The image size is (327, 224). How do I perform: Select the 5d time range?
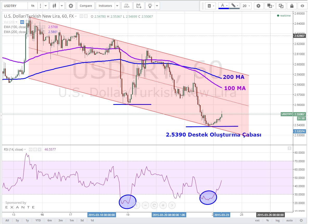82,220
